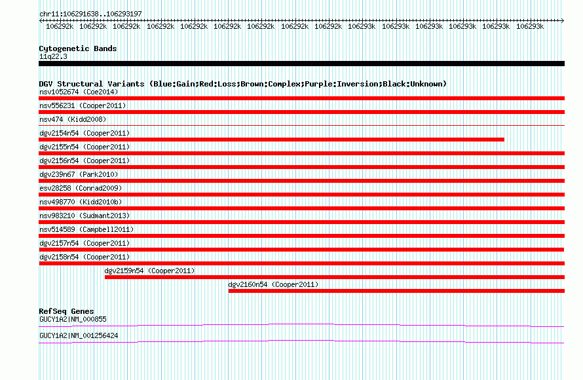Click the magenta line of GUCY1A2|NM_001256424
583x380 pixels.
301,342
